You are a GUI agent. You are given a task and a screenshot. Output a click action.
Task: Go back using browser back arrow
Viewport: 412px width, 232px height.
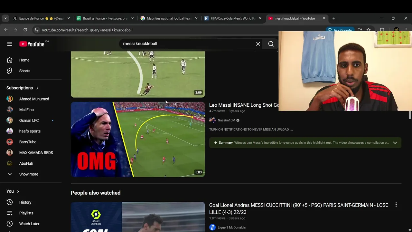(6, 30)
